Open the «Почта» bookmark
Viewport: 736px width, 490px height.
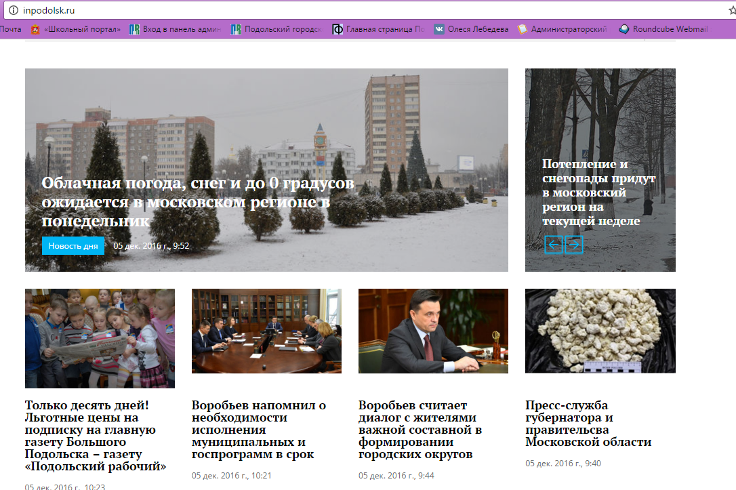pos(11,29)
